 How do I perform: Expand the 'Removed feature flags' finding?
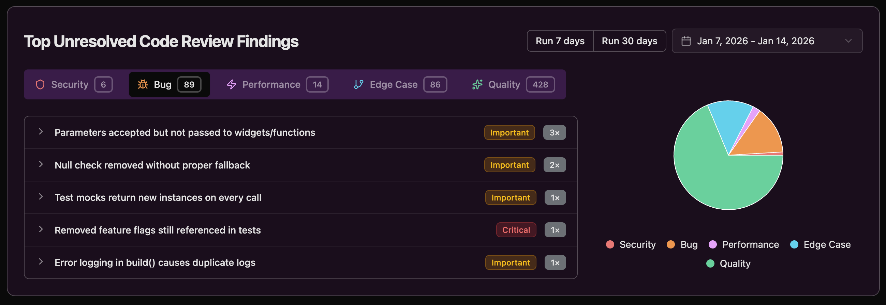(x=41, y=229)
